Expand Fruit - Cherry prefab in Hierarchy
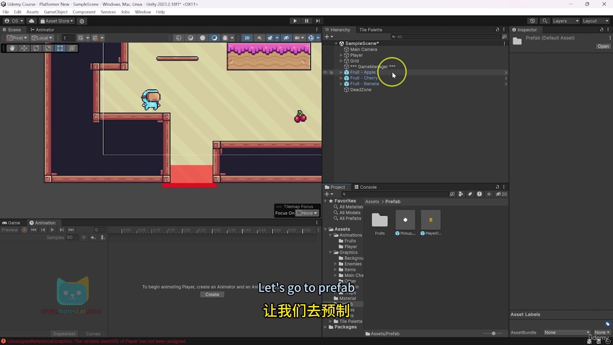This screenshot has width=613, height=345. 341,78
